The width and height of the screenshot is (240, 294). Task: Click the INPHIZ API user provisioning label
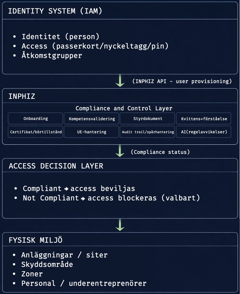pyautogui.click(x=182, y=81)
